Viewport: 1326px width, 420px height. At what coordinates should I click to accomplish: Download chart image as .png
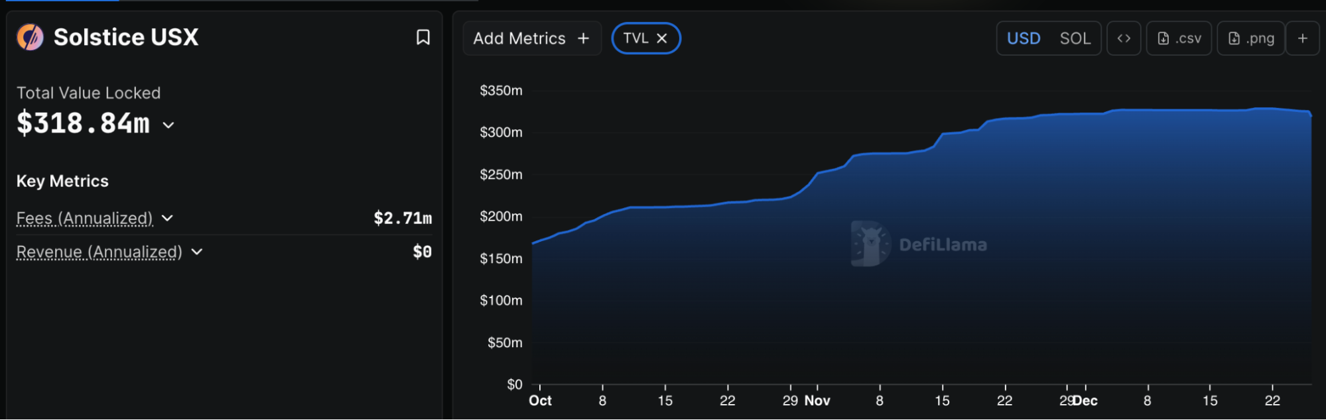1250,38
